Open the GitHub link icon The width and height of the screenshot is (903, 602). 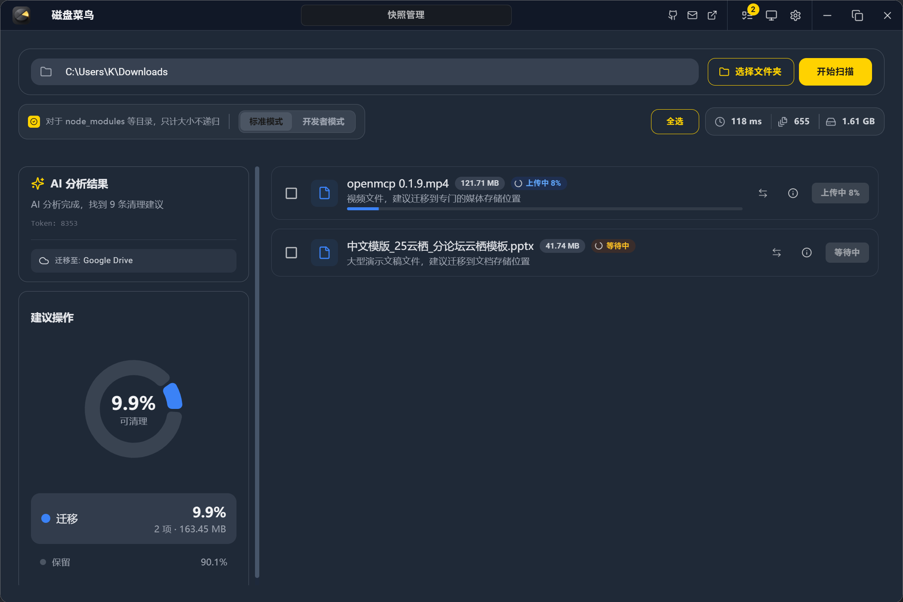[x=673, y=15]
